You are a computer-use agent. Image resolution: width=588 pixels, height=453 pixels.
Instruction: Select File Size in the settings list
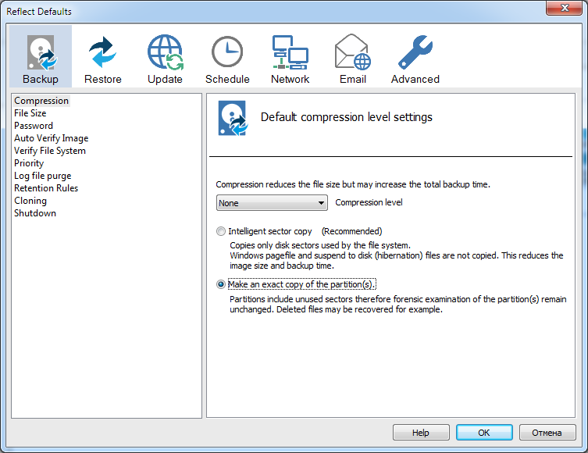pyautogui.click(x=30, y=113)
